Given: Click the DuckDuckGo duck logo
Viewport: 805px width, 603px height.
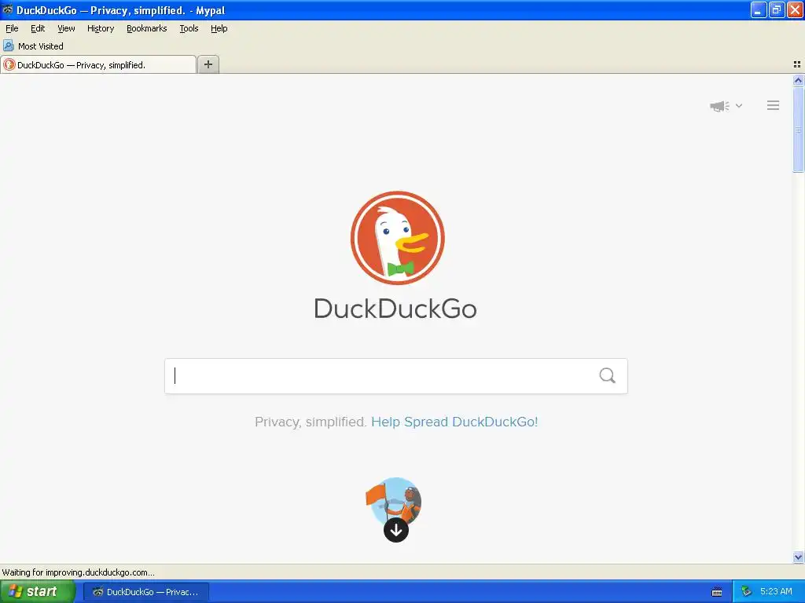Looking at the screenshot, I should click(397, 238).
